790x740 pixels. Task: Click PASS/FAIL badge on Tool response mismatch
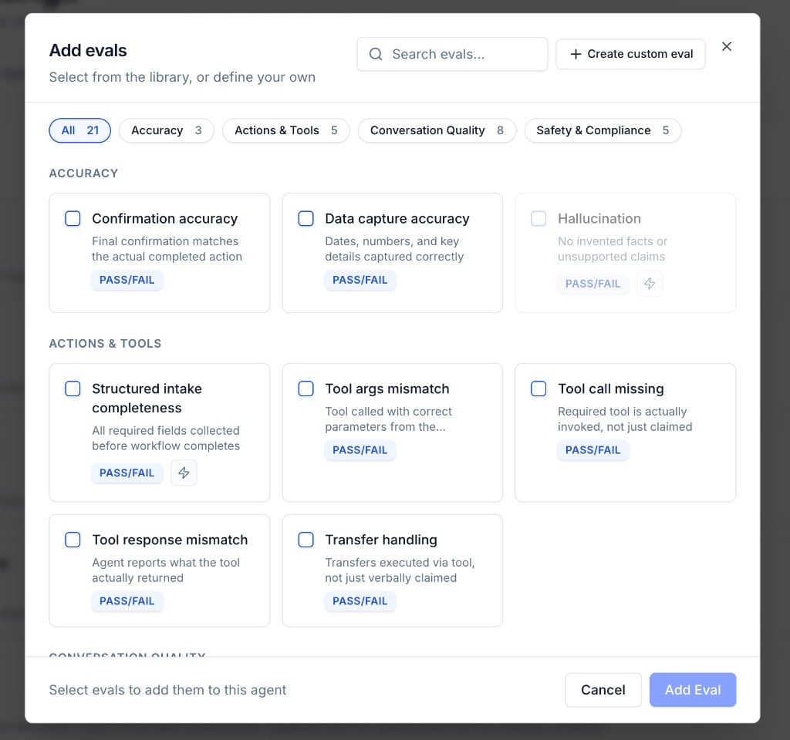[127, 601]
